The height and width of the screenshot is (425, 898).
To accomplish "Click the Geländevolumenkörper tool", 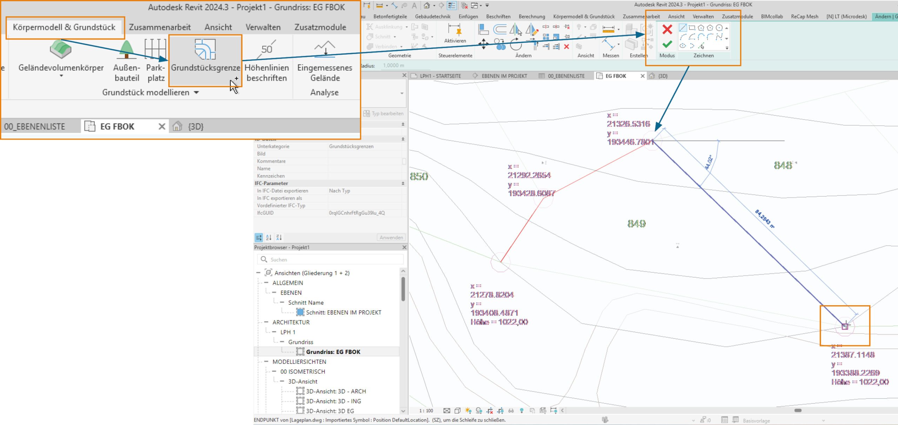I will tap(61, 58).
